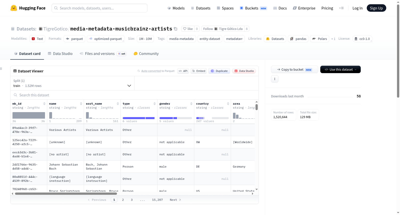Copy dataset name with the copy icon

(175, 29)
